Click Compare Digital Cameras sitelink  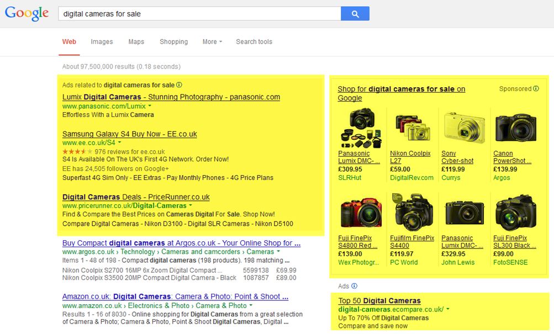101,224
